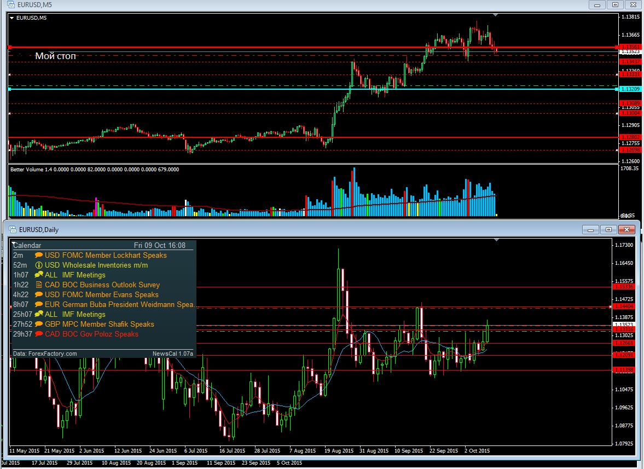Viewport: 644px width, 469px height.
Task: Expand the EURUSD,M5 chart label triangle
Action: click(12, 18)
